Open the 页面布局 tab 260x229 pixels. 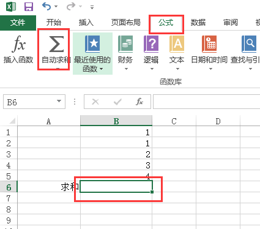point(125,23)
